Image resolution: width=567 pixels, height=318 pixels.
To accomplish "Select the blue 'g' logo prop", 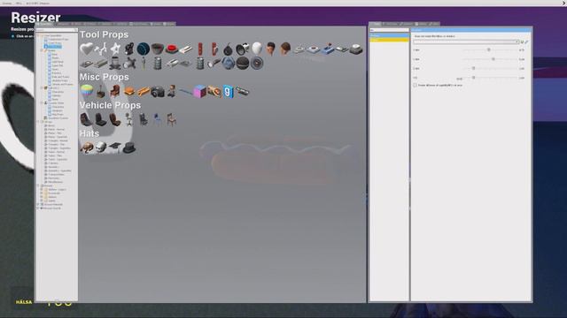I will (x=229, y=91).
